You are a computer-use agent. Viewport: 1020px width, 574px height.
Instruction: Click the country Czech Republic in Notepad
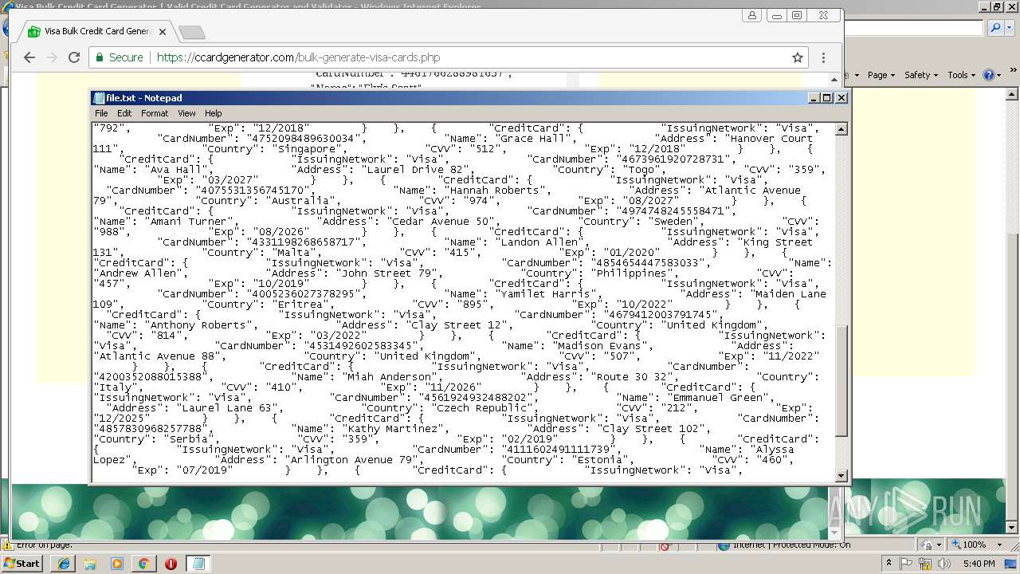(x=478, y=408)
